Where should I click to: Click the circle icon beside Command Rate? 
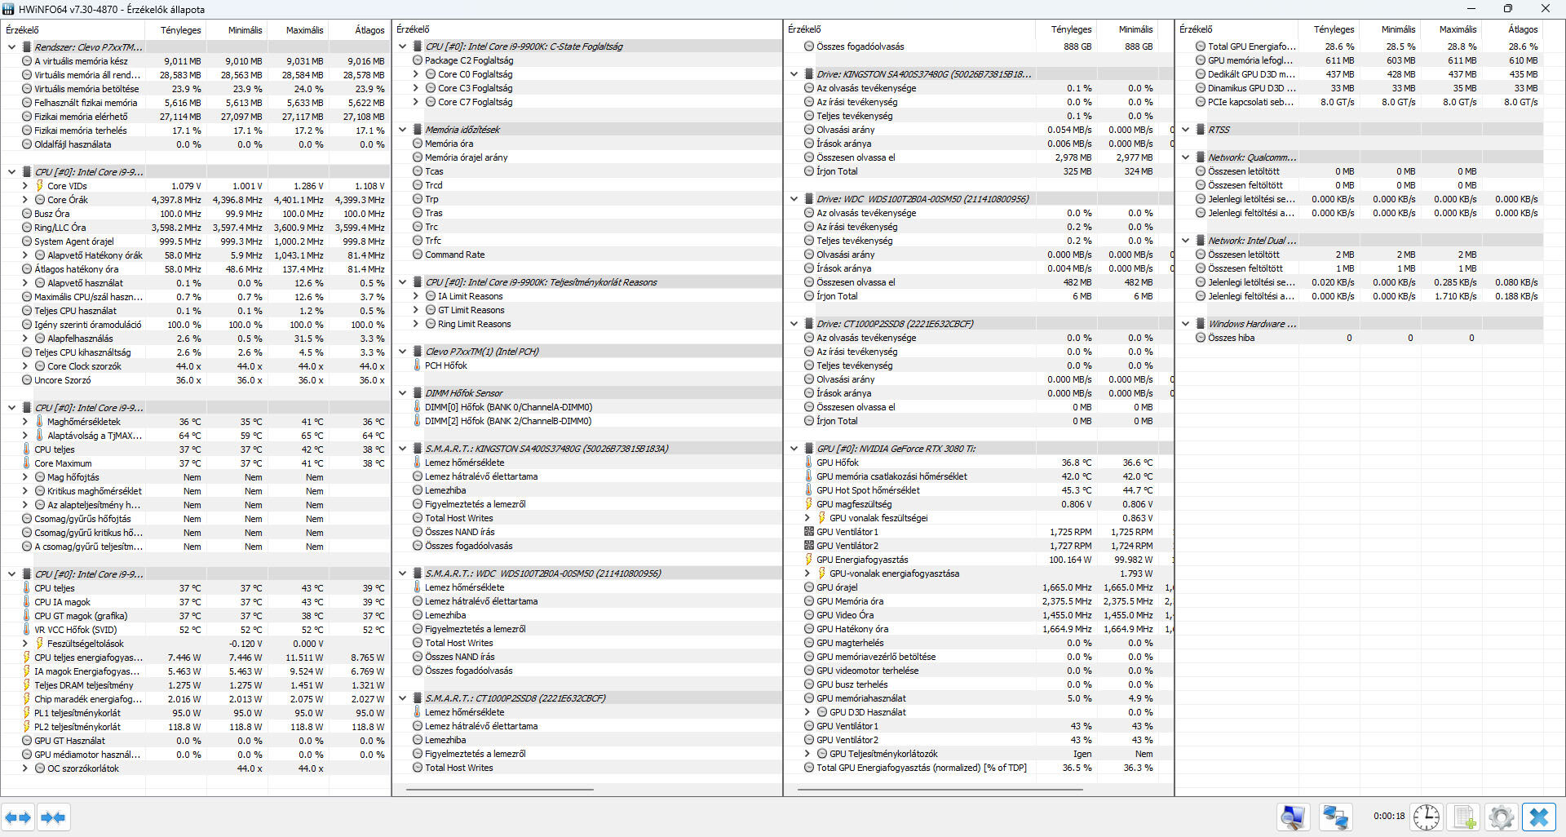pos(418,255)
